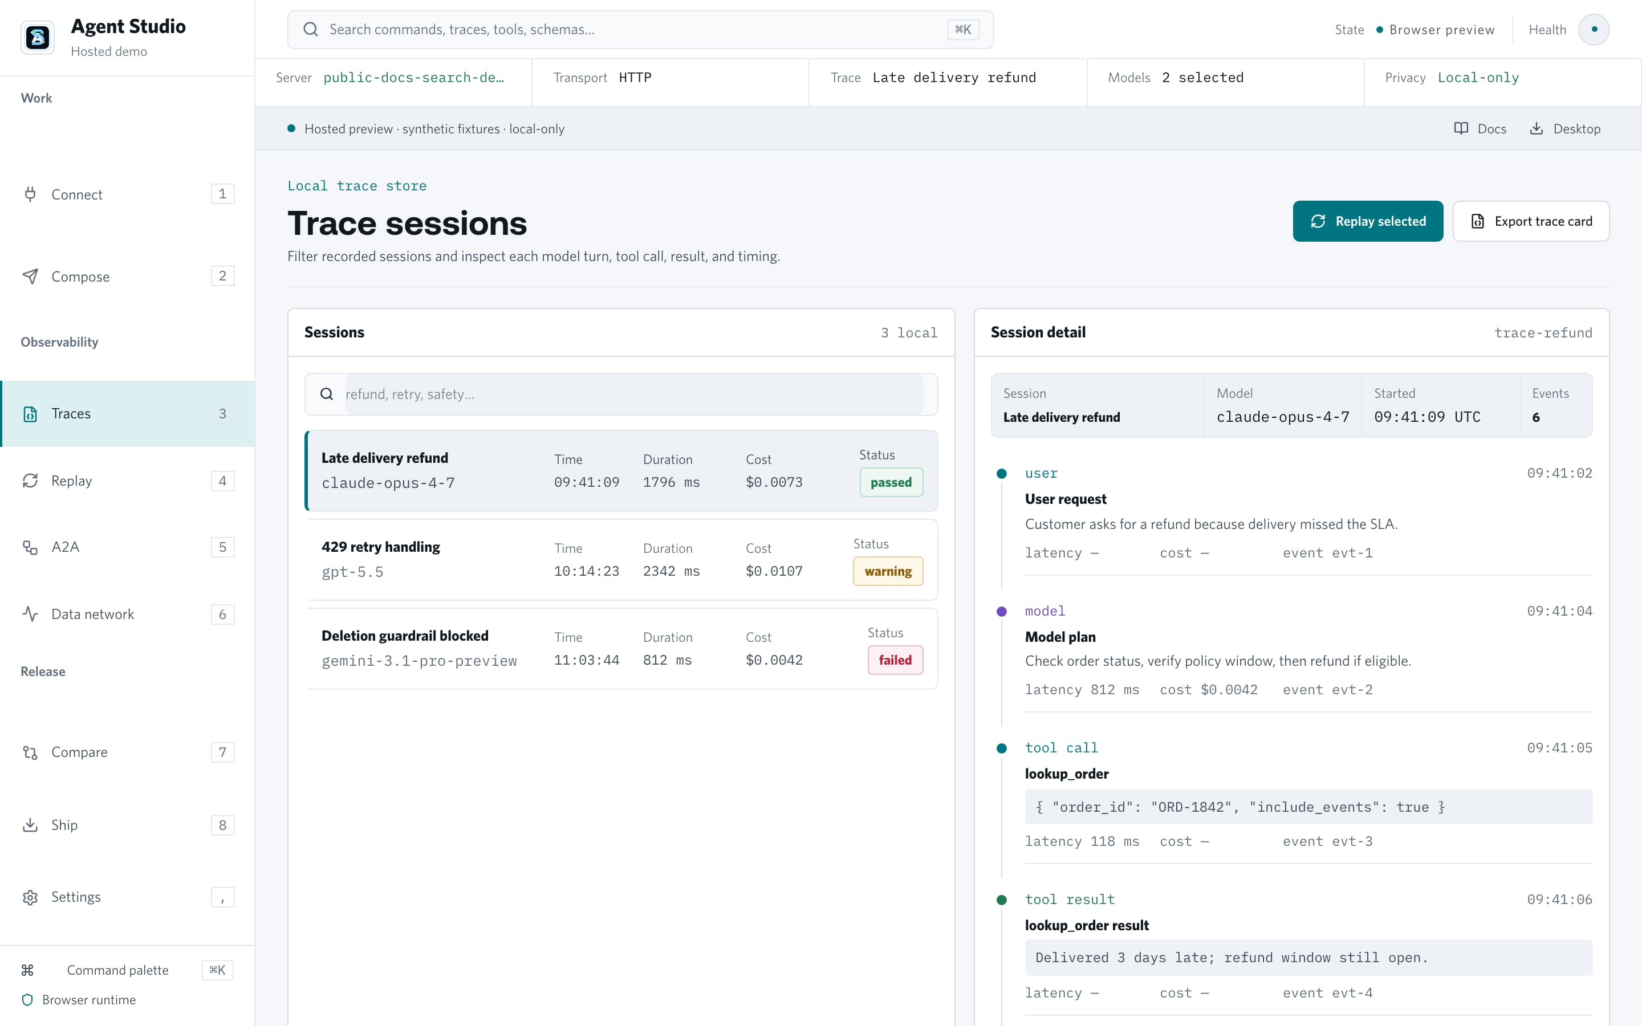
Task: Click the Traces document icon
Action: (x=30, y=414)
